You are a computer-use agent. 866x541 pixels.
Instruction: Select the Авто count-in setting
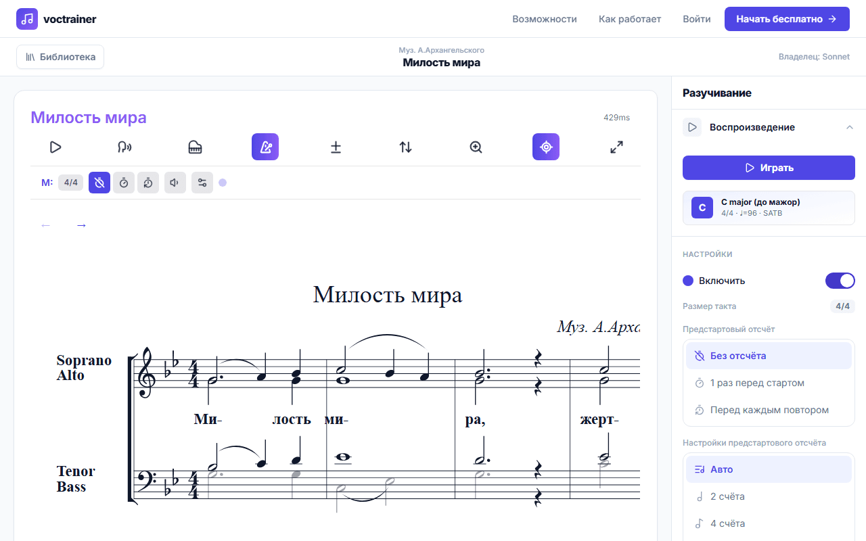[x=769, y=469]
